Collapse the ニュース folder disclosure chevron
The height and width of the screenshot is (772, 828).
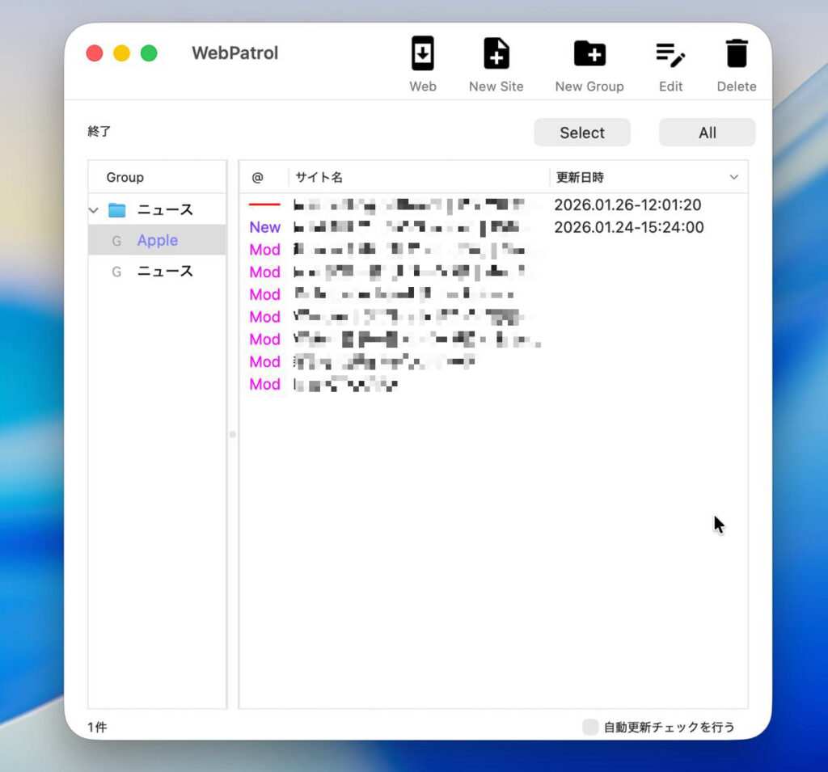pyautogui.click(x=94, y=210)
